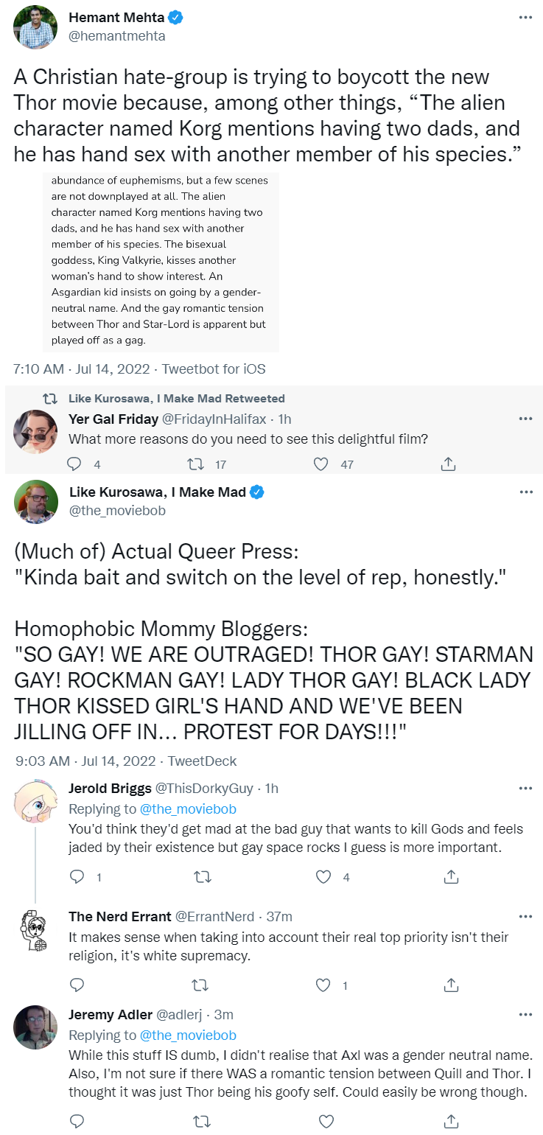Like The Nerd Errant's tweet
Viewport: 543px width, 1135px height.
[x=323, y=985]
